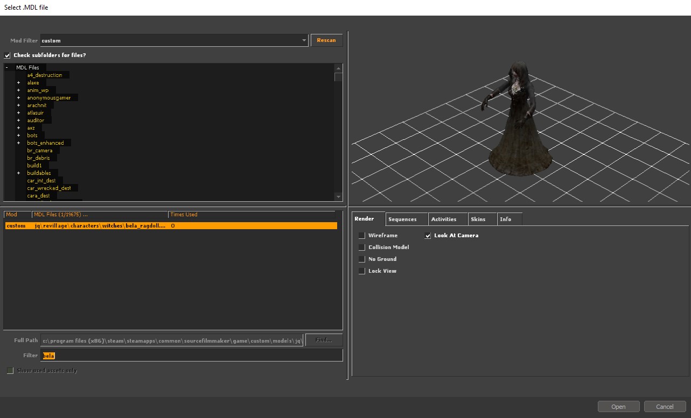Open the Mod Filter dropdown

click(x=304, y=40)
